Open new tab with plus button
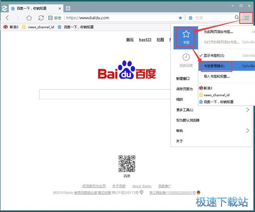 [x=68, y=8]
